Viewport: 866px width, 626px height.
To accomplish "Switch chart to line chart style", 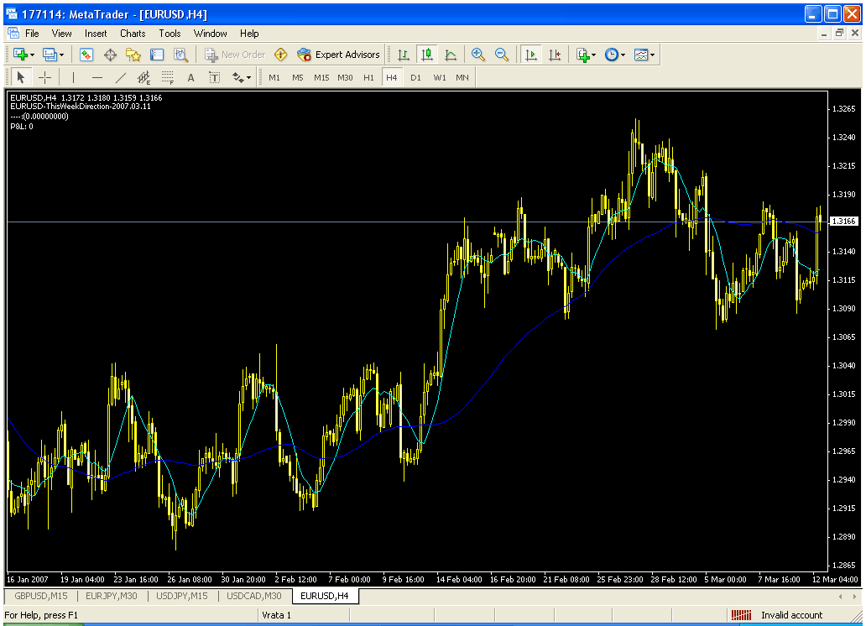I will (451, 55).
